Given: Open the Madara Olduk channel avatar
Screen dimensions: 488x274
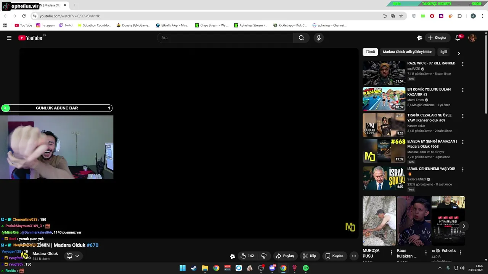Looking at the screenshot, I should click(24, 255).
